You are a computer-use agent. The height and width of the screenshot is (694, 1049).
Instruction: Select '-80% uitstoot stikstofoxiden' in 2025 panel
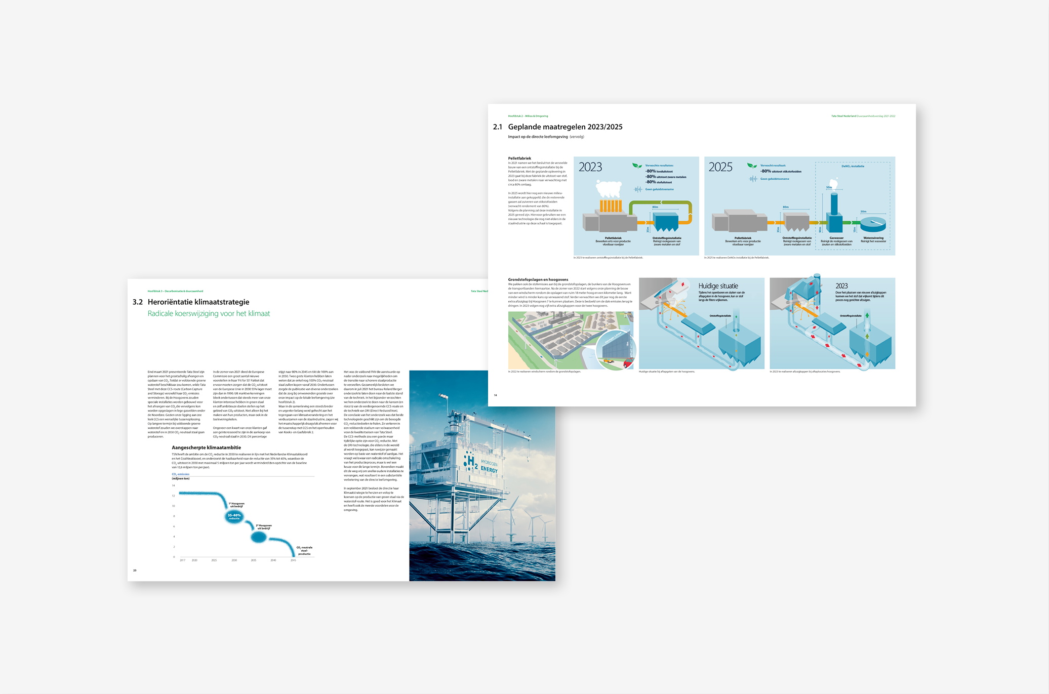click(x=781, y=171)
